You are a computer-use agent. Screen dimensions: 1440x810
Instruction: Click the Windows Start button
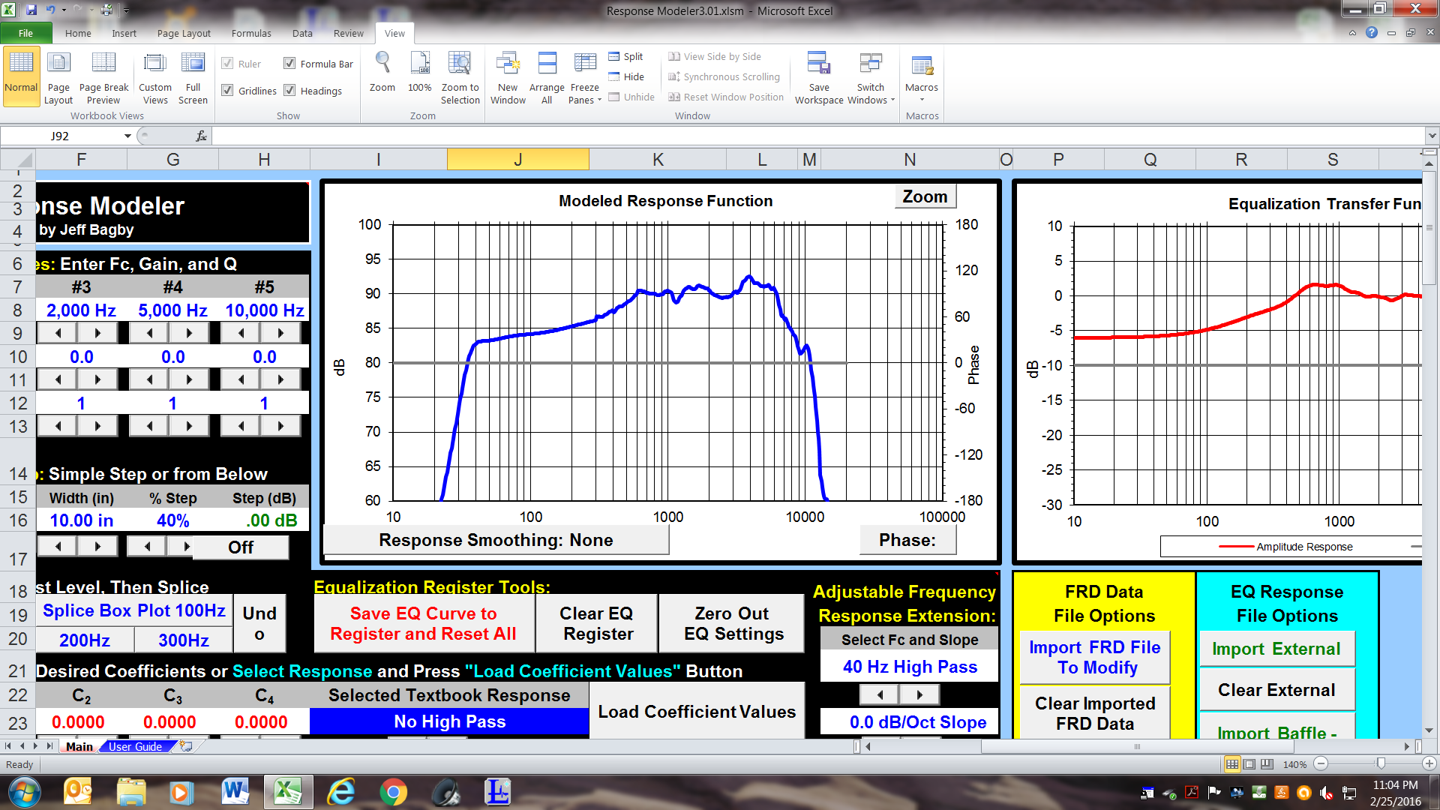pos(23,793)
